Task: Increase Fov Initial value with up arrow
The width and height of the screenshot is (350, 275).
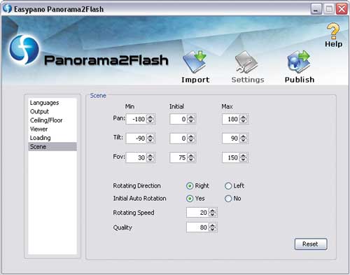Action: (191, 155)
